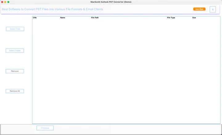This screenshot has height=135, width=222.
Task: Maximize the window with the green button
Action: pos(8,2)
